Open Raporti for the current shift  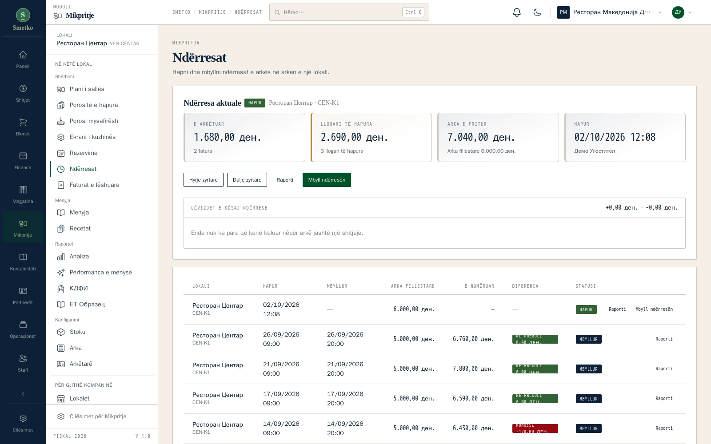[x=285, y=180]
